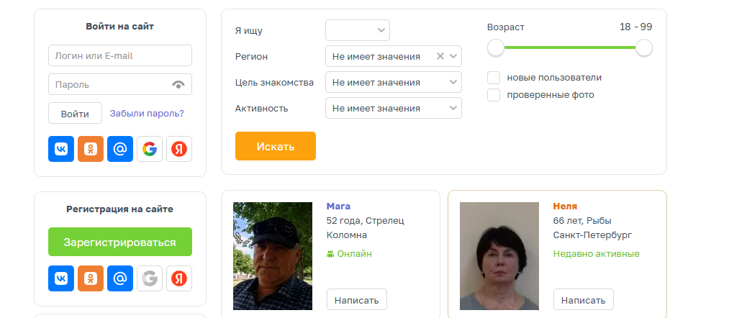
Task: Toggle password visibility eye icon
Action: 178,85
